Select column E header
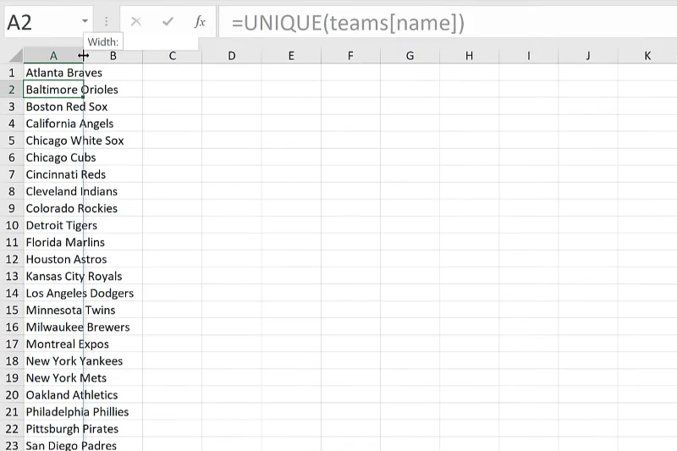This screenshot has height=451, width=677. [291, 56]
